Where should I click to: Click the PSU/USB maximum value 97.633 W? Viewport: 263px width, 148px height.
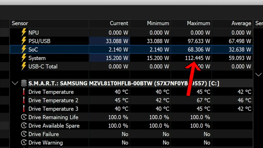(x=199, y=41)
